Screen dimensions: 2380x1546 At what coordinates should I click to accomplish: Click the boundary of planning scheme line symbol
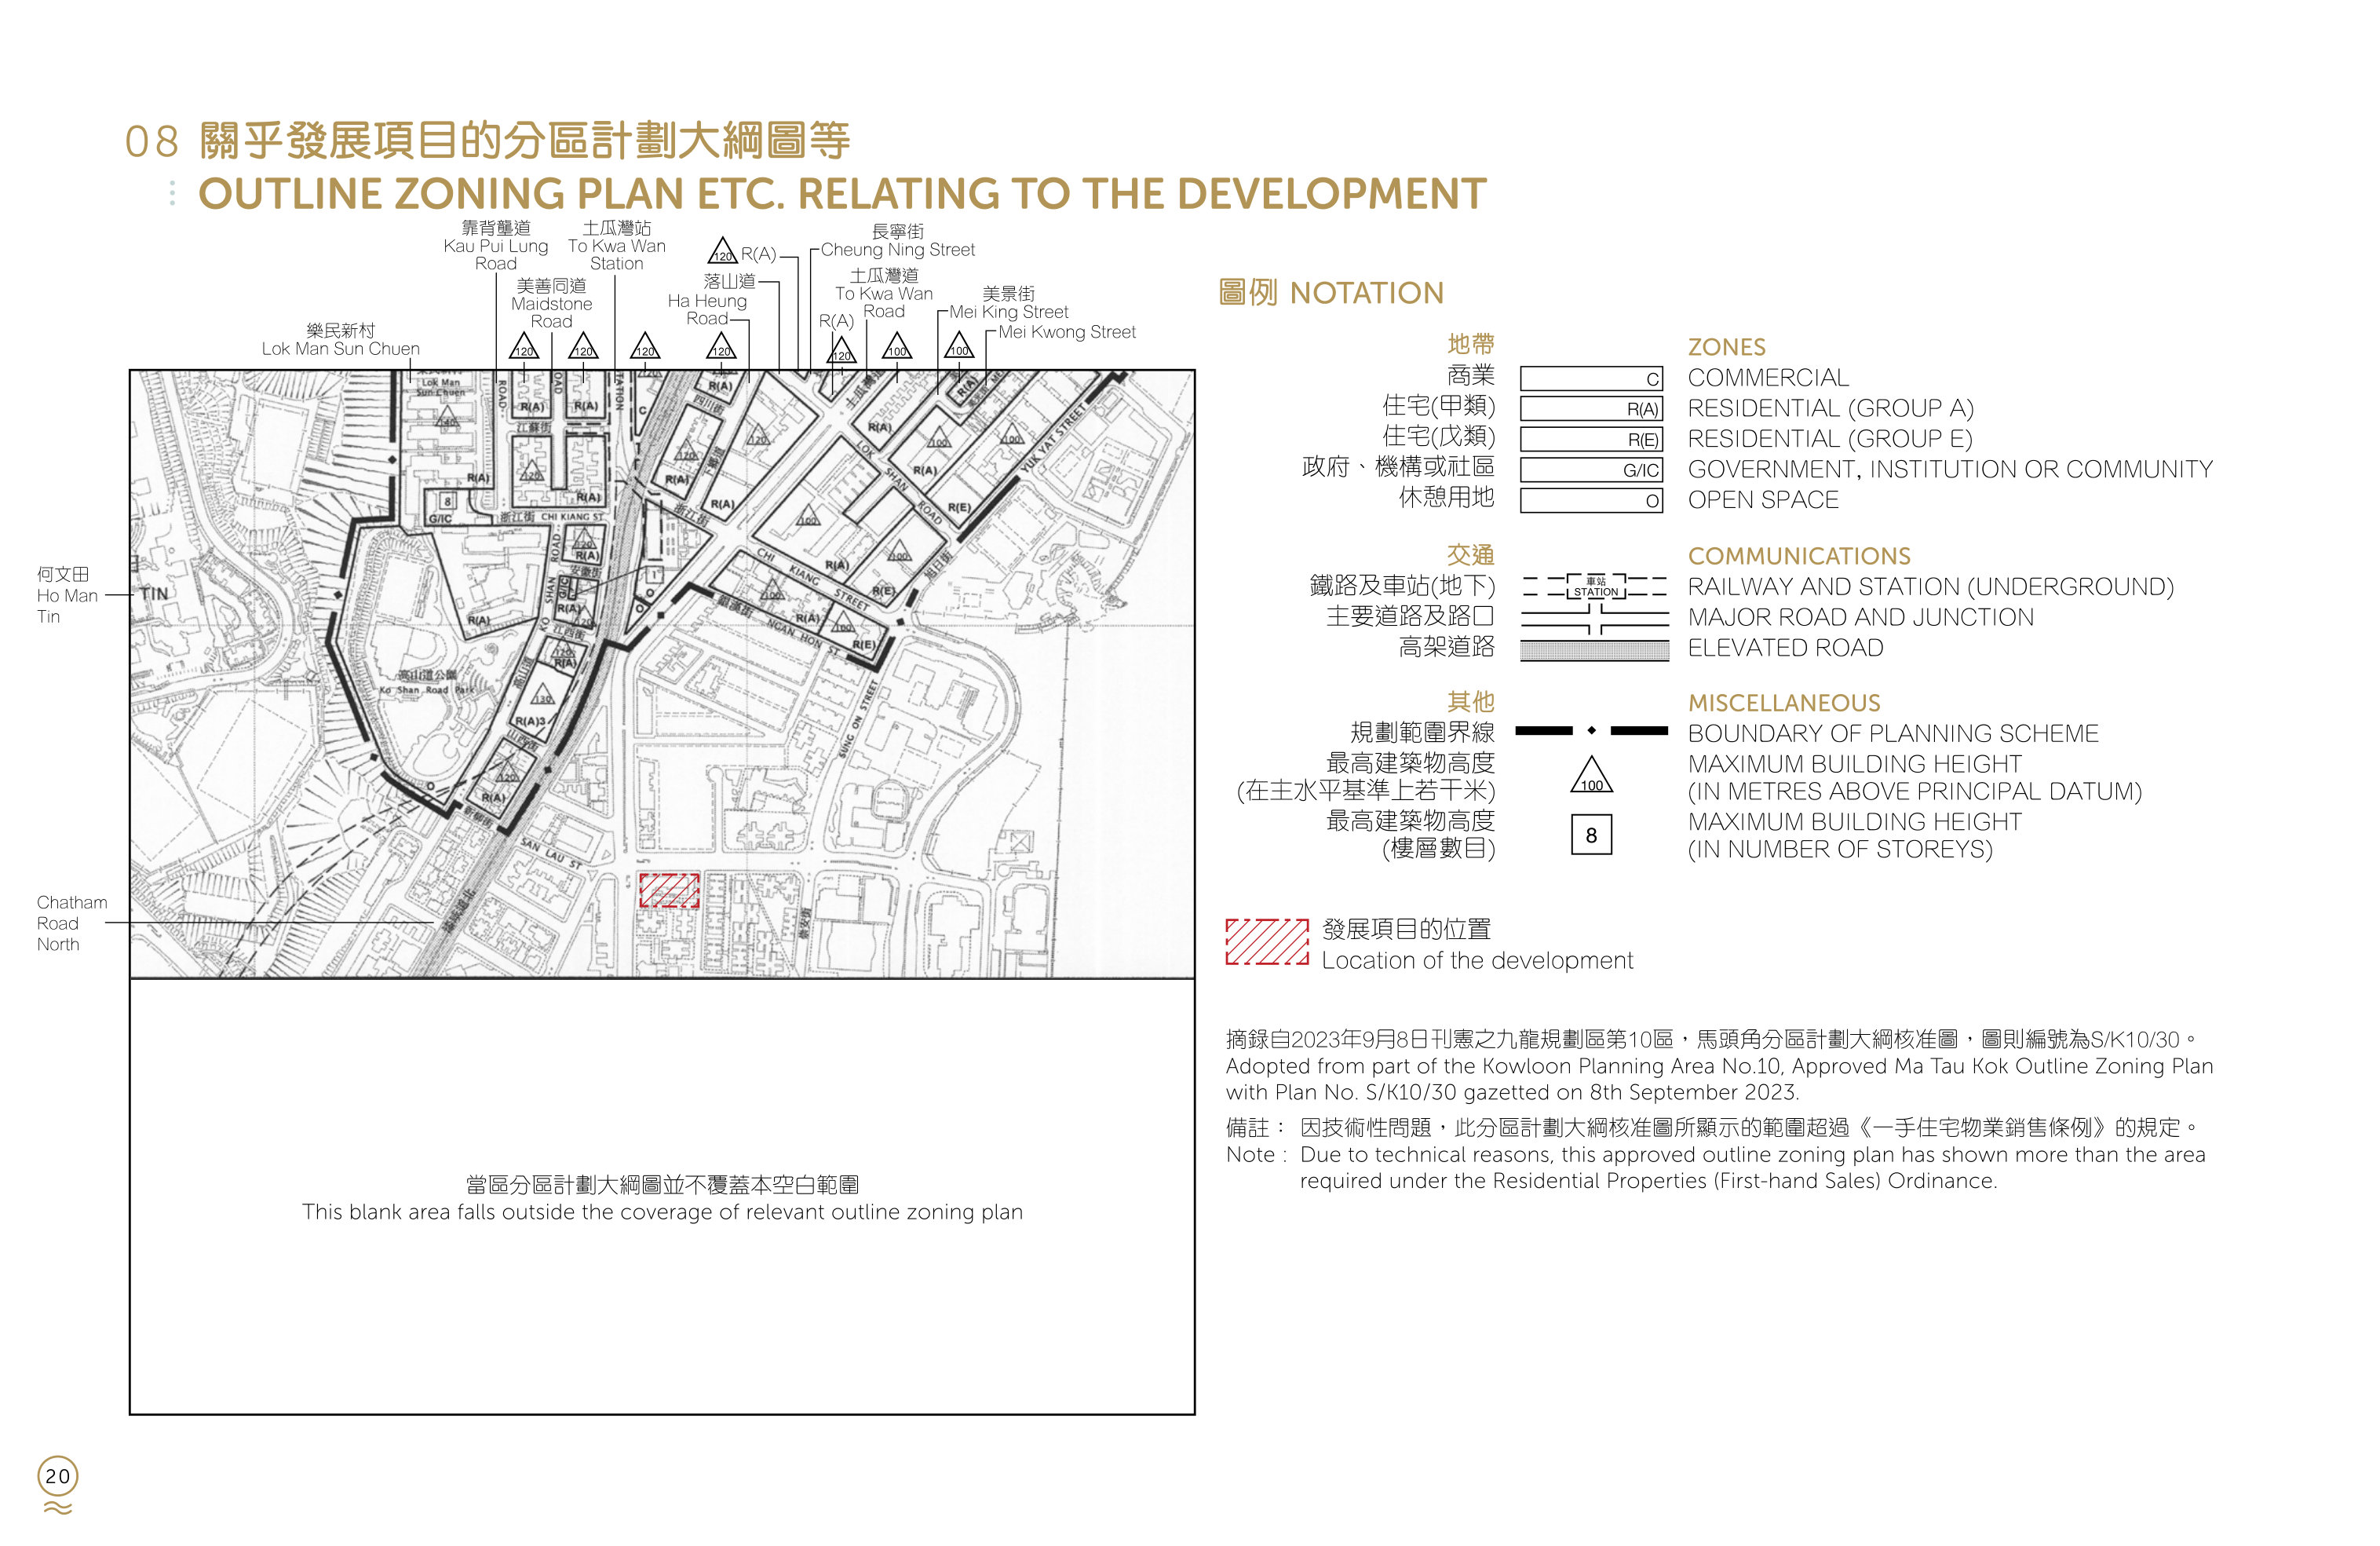(1591, 731)
